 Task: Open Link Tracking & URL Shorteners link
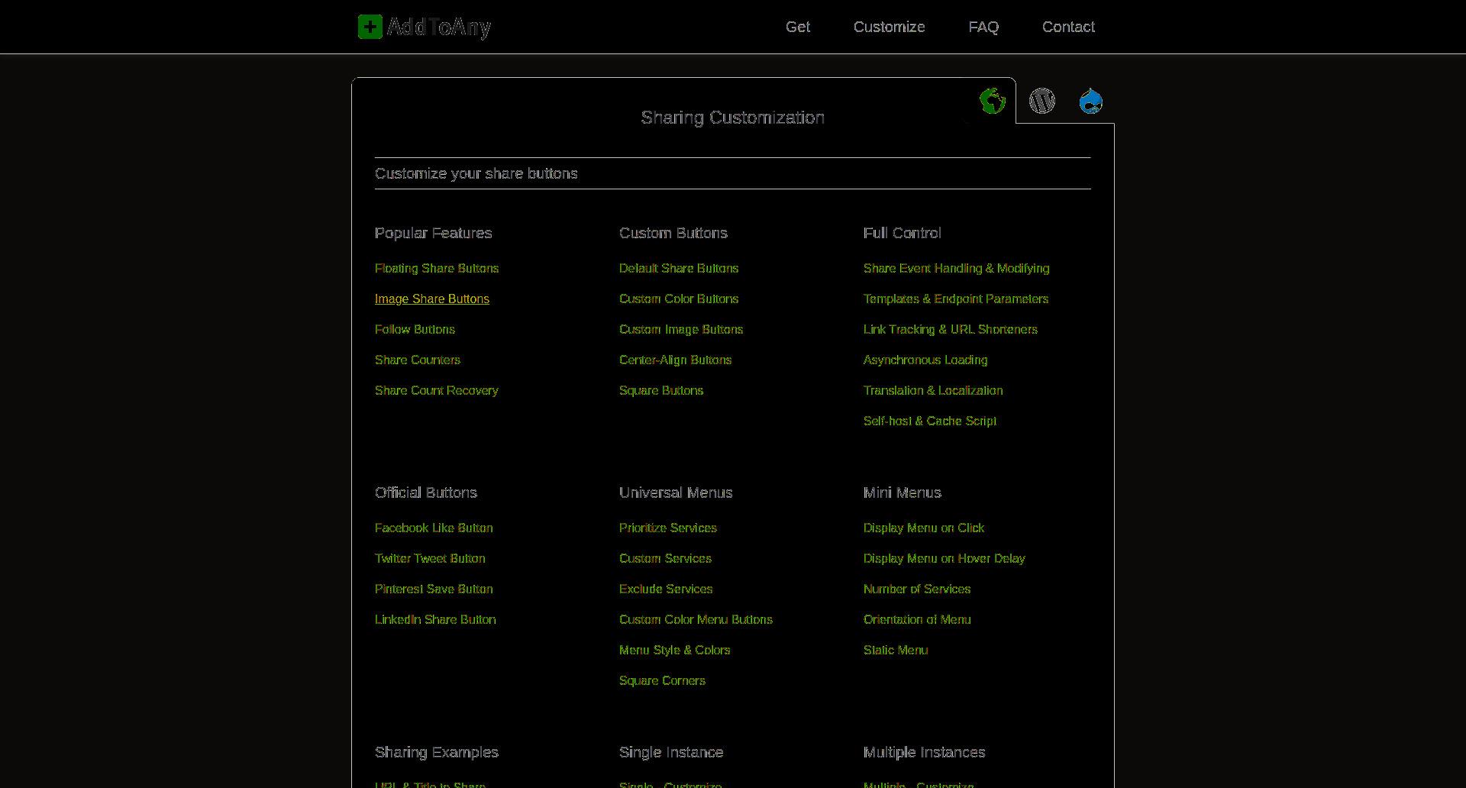(951, 329)
